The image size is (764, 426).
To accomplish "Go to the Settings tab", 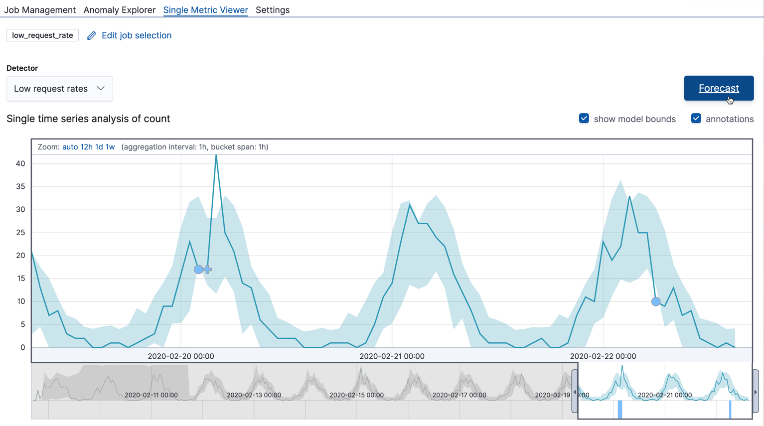I will 273,10.
